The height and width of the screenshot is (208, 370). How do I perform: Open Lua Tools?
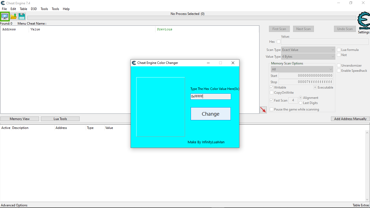(x=60, y=119)
